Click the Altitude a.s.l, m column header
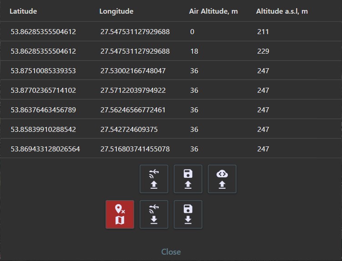This screenshot has height=261, width=342. point(282,11)
